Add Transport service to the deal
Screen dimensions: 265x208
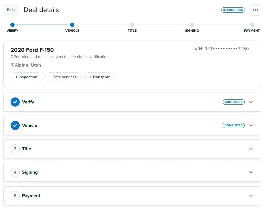tap(99, 77)
